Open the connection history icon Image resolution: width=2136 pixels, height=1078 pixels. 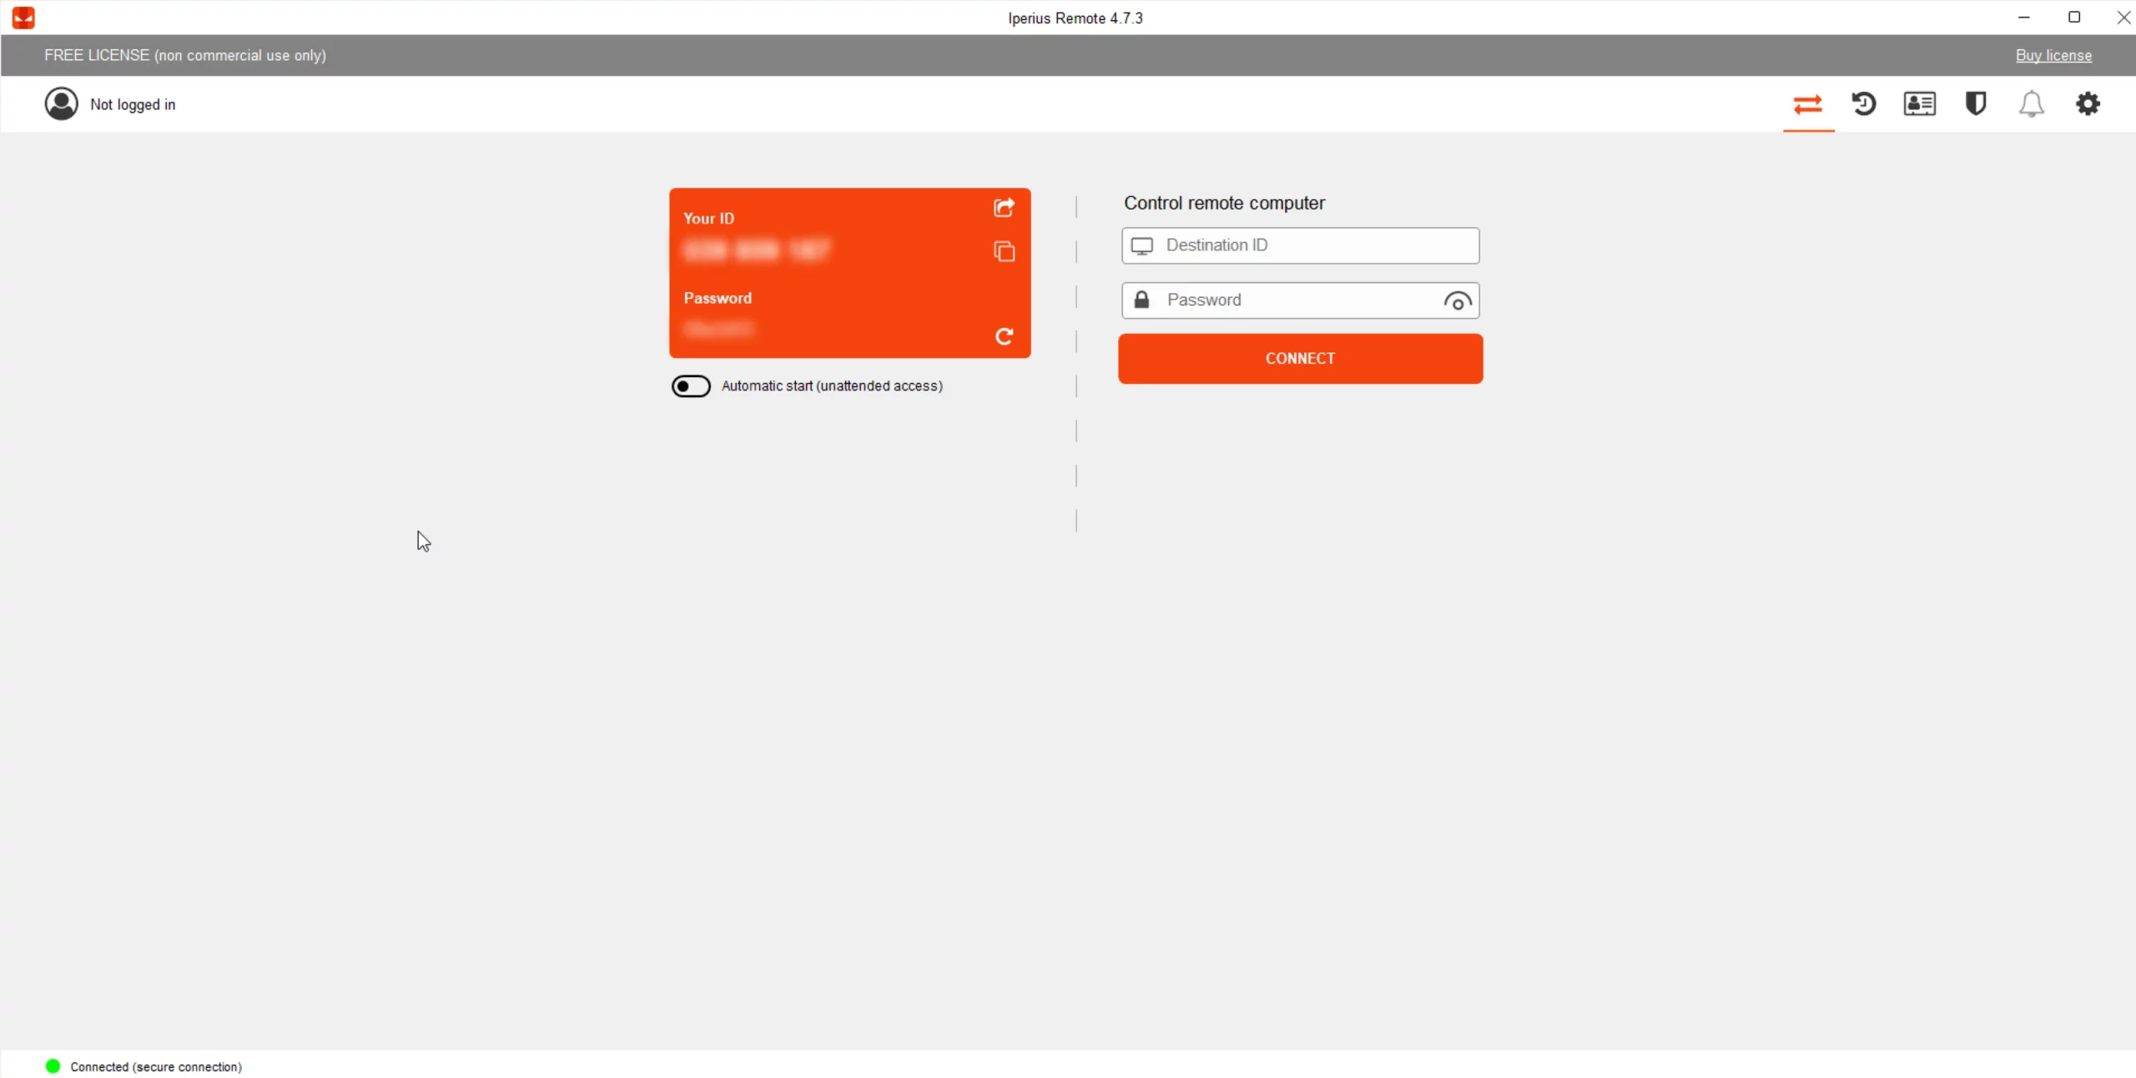pyautogui.click(x=1863, y=104)
